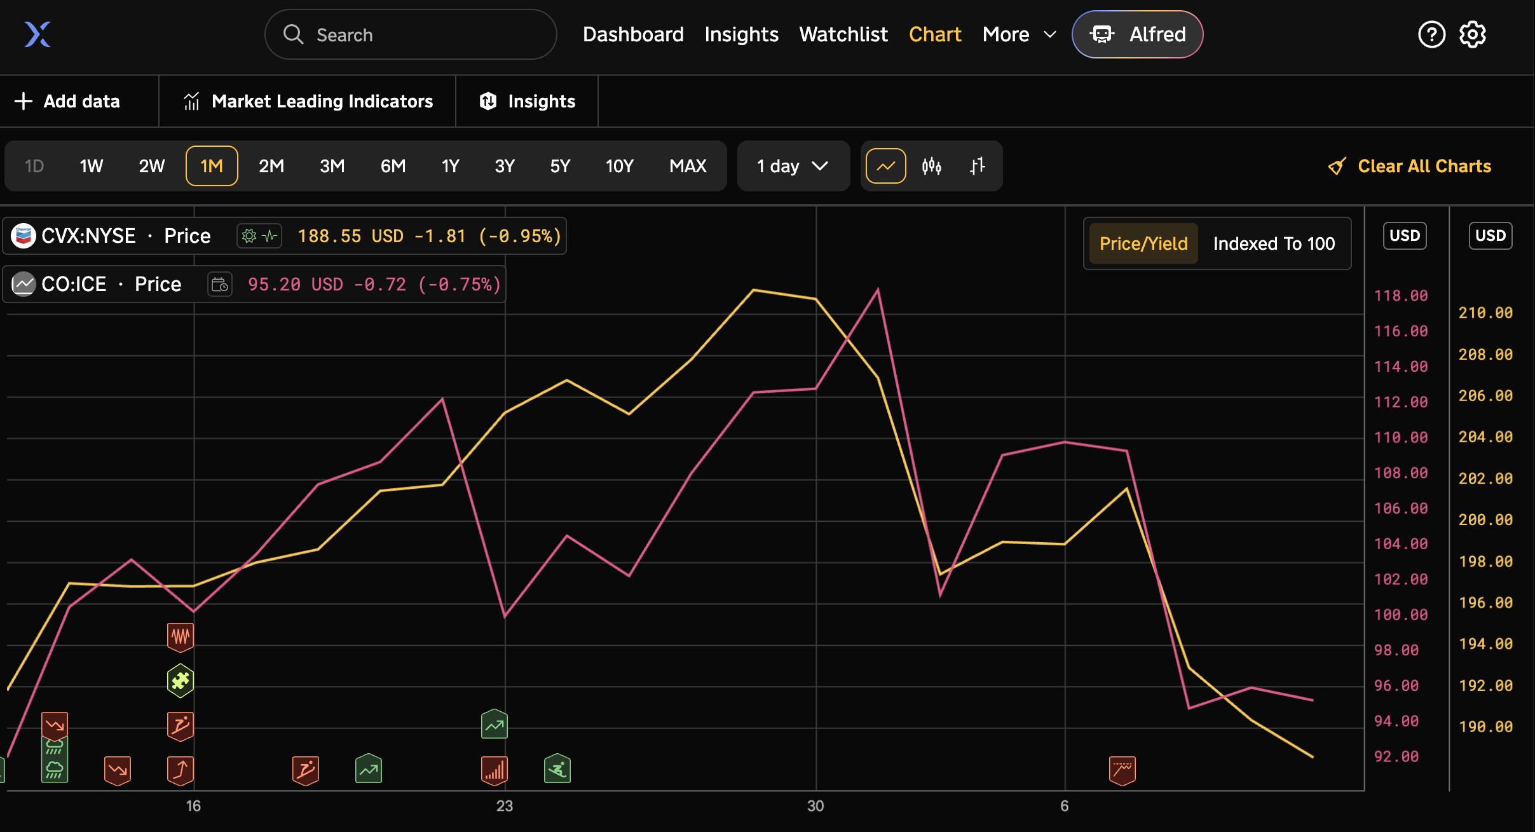
Task: Open the Alfred assistant button
Action: point(1138,34)
